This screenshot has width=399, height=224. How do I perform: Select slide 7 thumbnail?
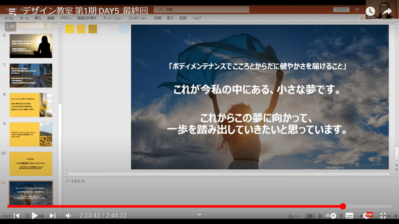point(31,76)
